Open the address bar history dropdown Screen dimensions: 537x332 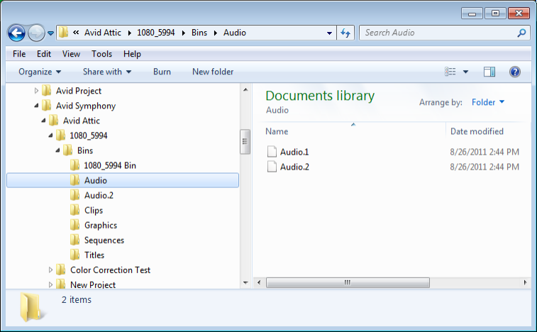pos(329,33)
